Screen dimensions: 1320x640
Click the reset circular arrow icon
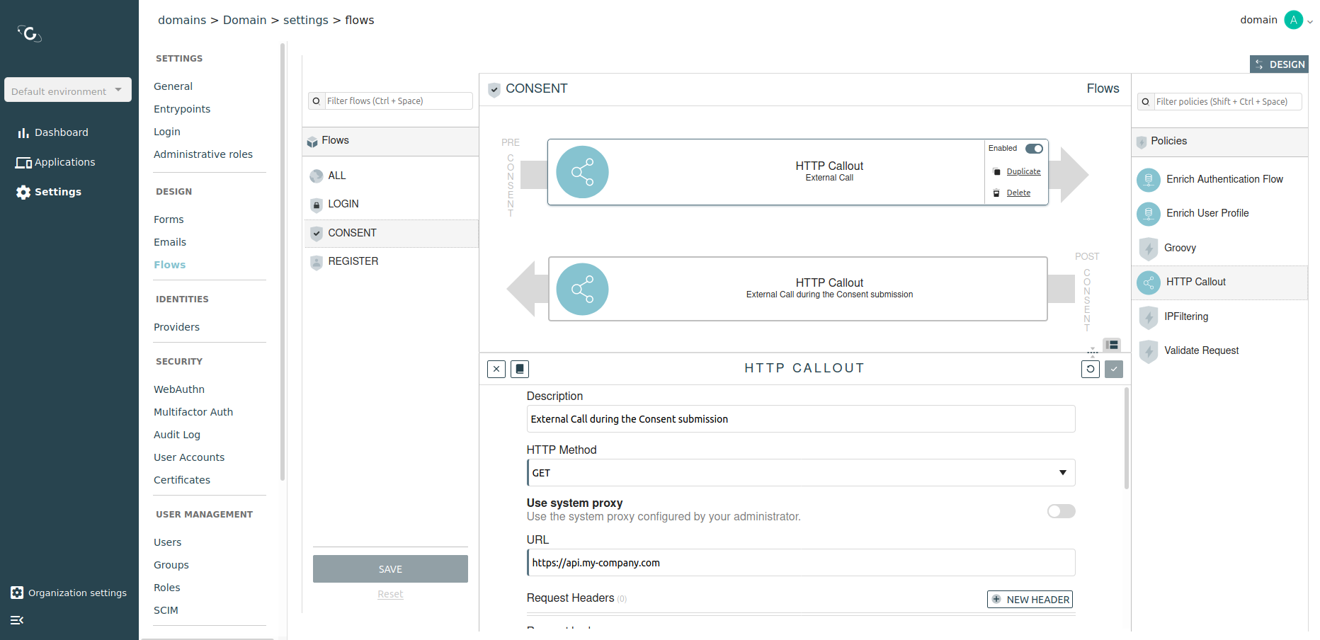[1091, 369]
